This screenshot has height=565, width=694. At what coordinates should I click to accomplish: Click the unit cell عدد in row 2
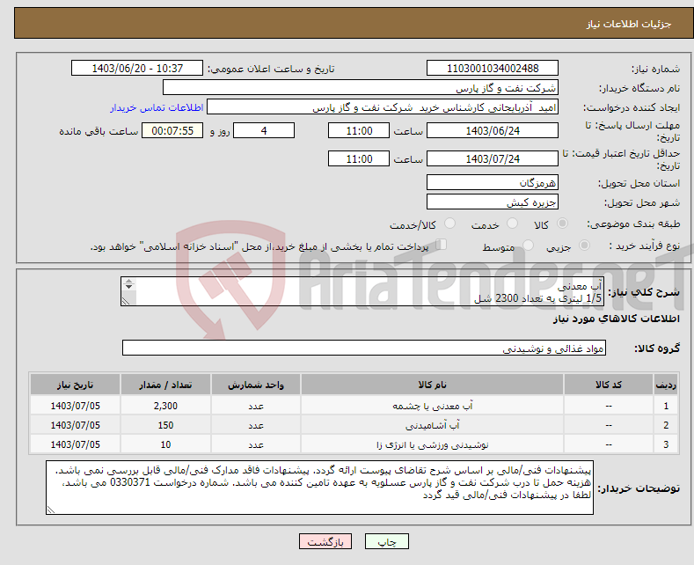coord(256,426)
